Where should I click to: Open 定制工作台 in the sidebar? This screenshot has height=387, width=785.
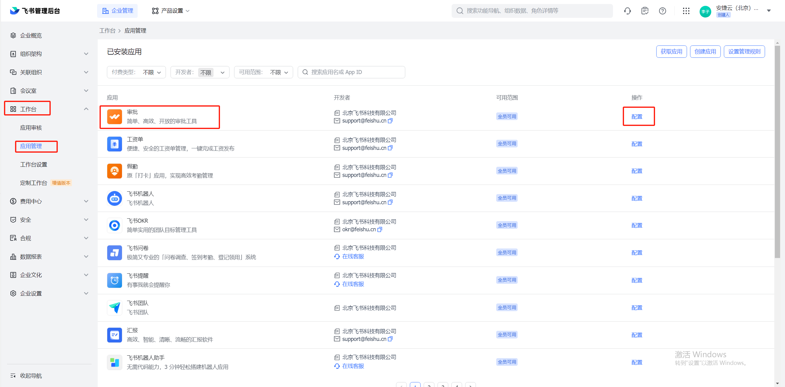tap(34, 183)
